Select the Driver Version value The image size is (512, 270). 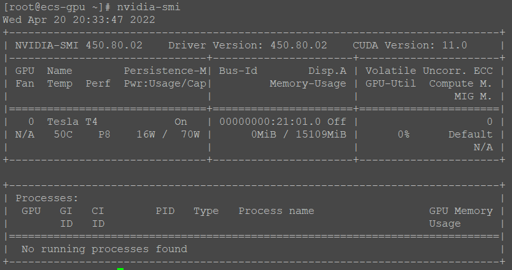pyautogui.click(x=299, y=45)
